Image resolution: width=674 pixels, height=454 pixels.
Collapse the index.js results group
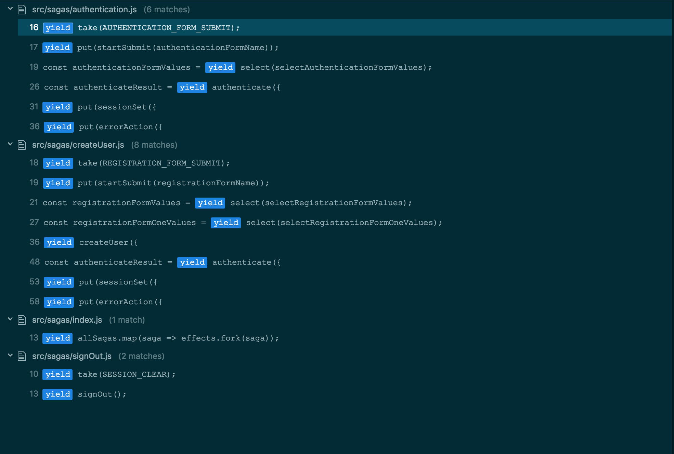click(x=10, y=320)
